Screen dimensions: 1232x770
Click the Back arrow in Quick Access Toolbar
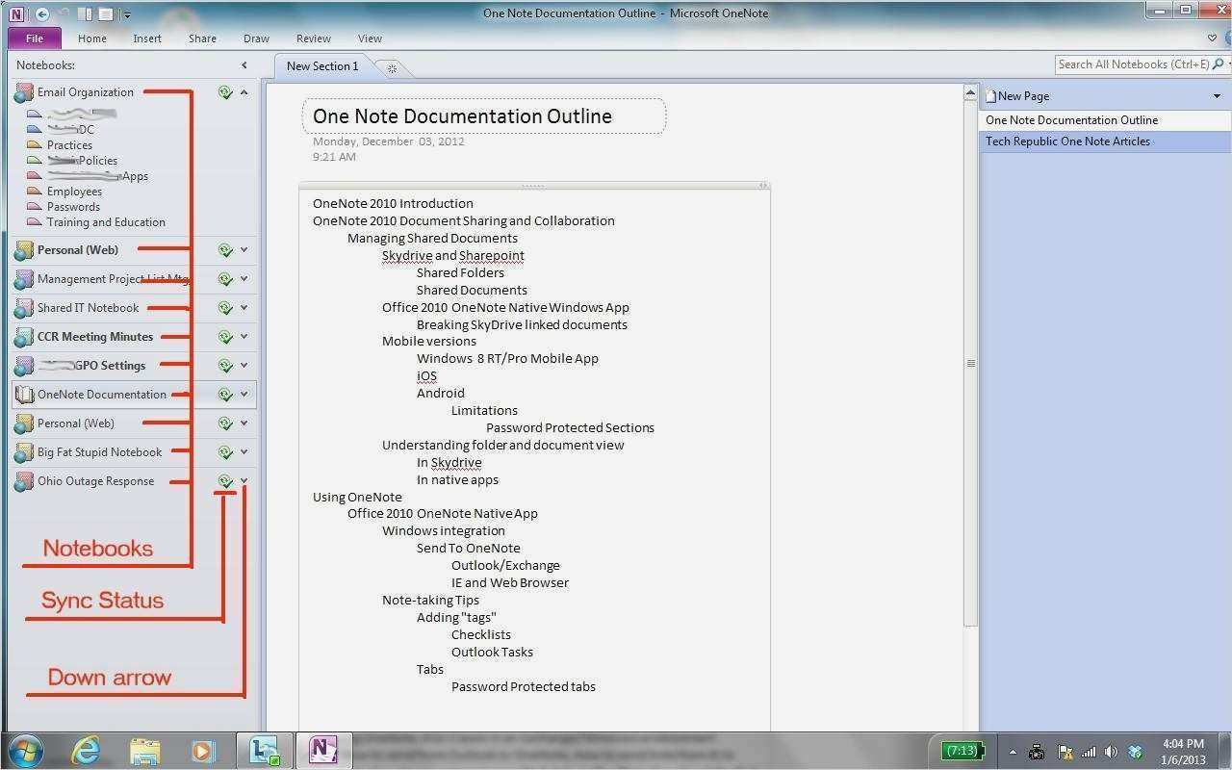pos(42,14)
